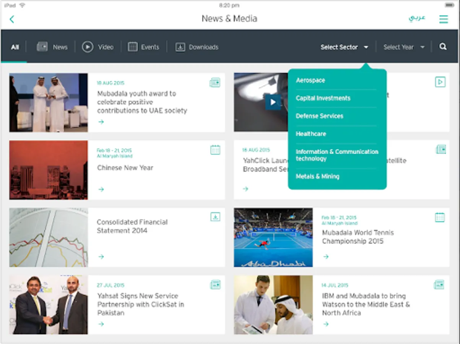Select the All tab
460x344 pixels.
coord(15,47)
